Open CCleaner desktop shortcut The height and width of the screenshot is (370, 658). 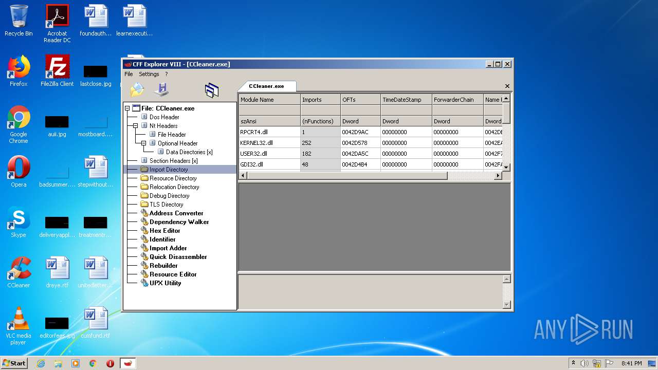pyautogui.click(x=19, y=272)
